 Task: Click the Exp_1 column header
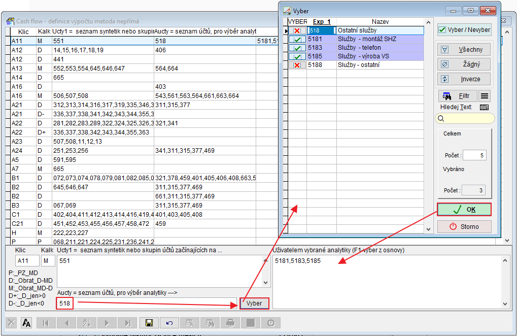(x=322, y=22)
